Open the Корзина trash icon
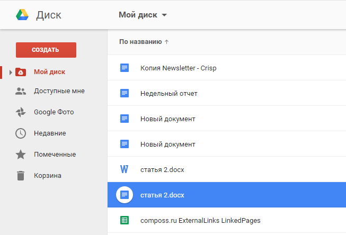Viewport: 346px width, 235px height. 21,176
